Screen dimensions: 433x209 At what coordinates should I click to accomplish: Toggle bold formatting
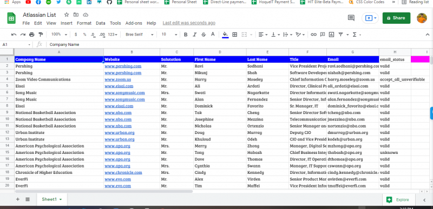tap(186, 35)
